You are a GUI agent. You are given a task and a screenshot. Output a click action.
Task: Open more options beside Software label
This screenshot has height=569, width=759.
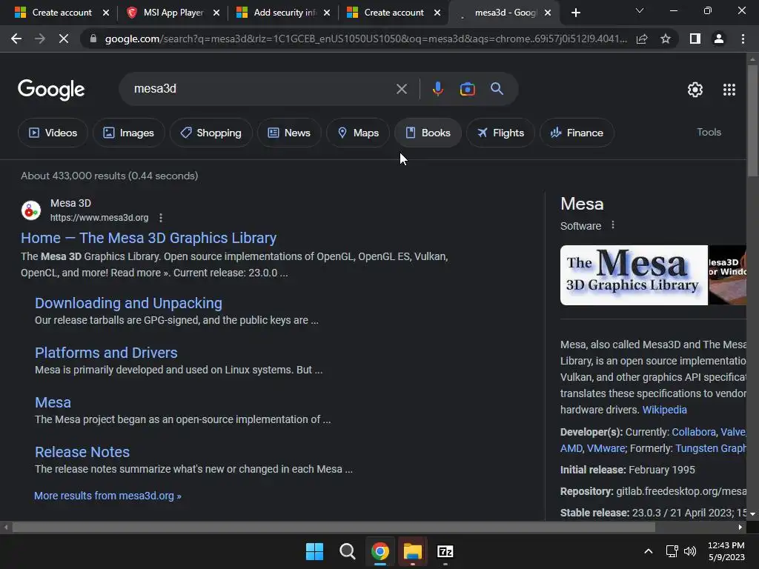point(613,225)
